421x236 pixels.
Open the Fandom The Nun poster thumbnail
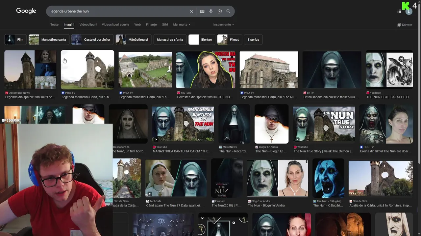227,178
